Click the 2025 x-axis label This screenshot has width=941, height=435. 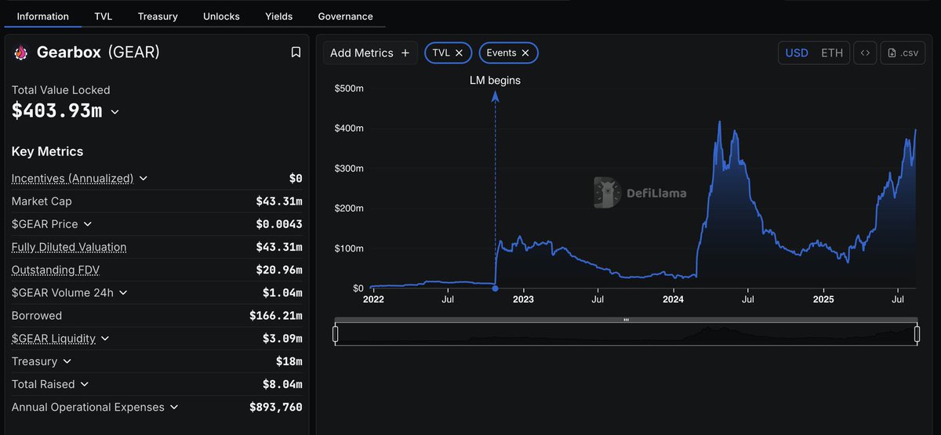click(x=823, y=299)
